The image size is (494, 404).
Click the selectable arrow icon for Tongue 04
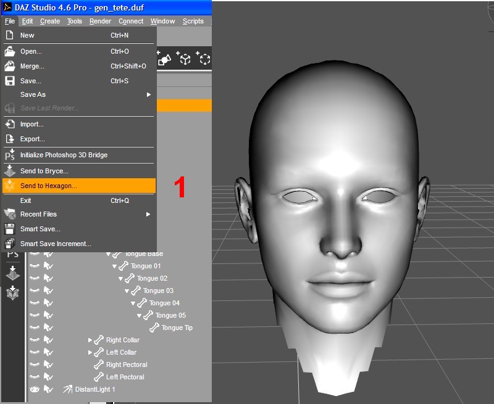(48, 303)
